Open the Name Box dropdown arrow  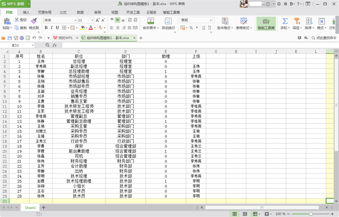tap(33, 45)
